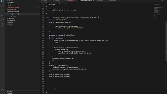Click the 'break' keyword on line 47
Viewport: 167px width, 94px height.
tap(57, 42)
